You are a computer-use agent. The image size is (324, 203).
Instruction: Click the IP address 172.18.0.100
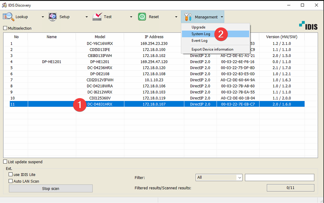coord(154,49)
